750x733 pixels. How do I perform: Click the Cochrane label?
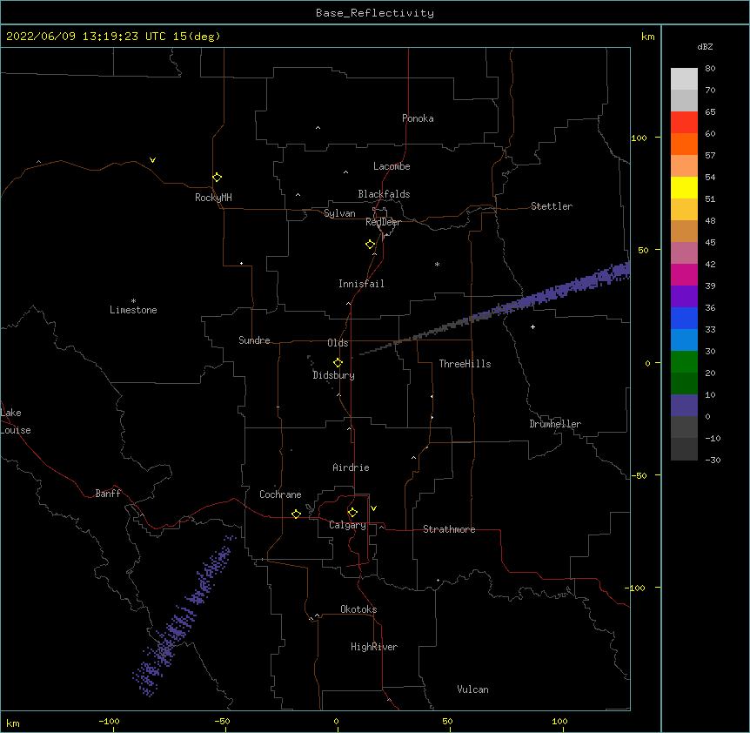(280, 494)
